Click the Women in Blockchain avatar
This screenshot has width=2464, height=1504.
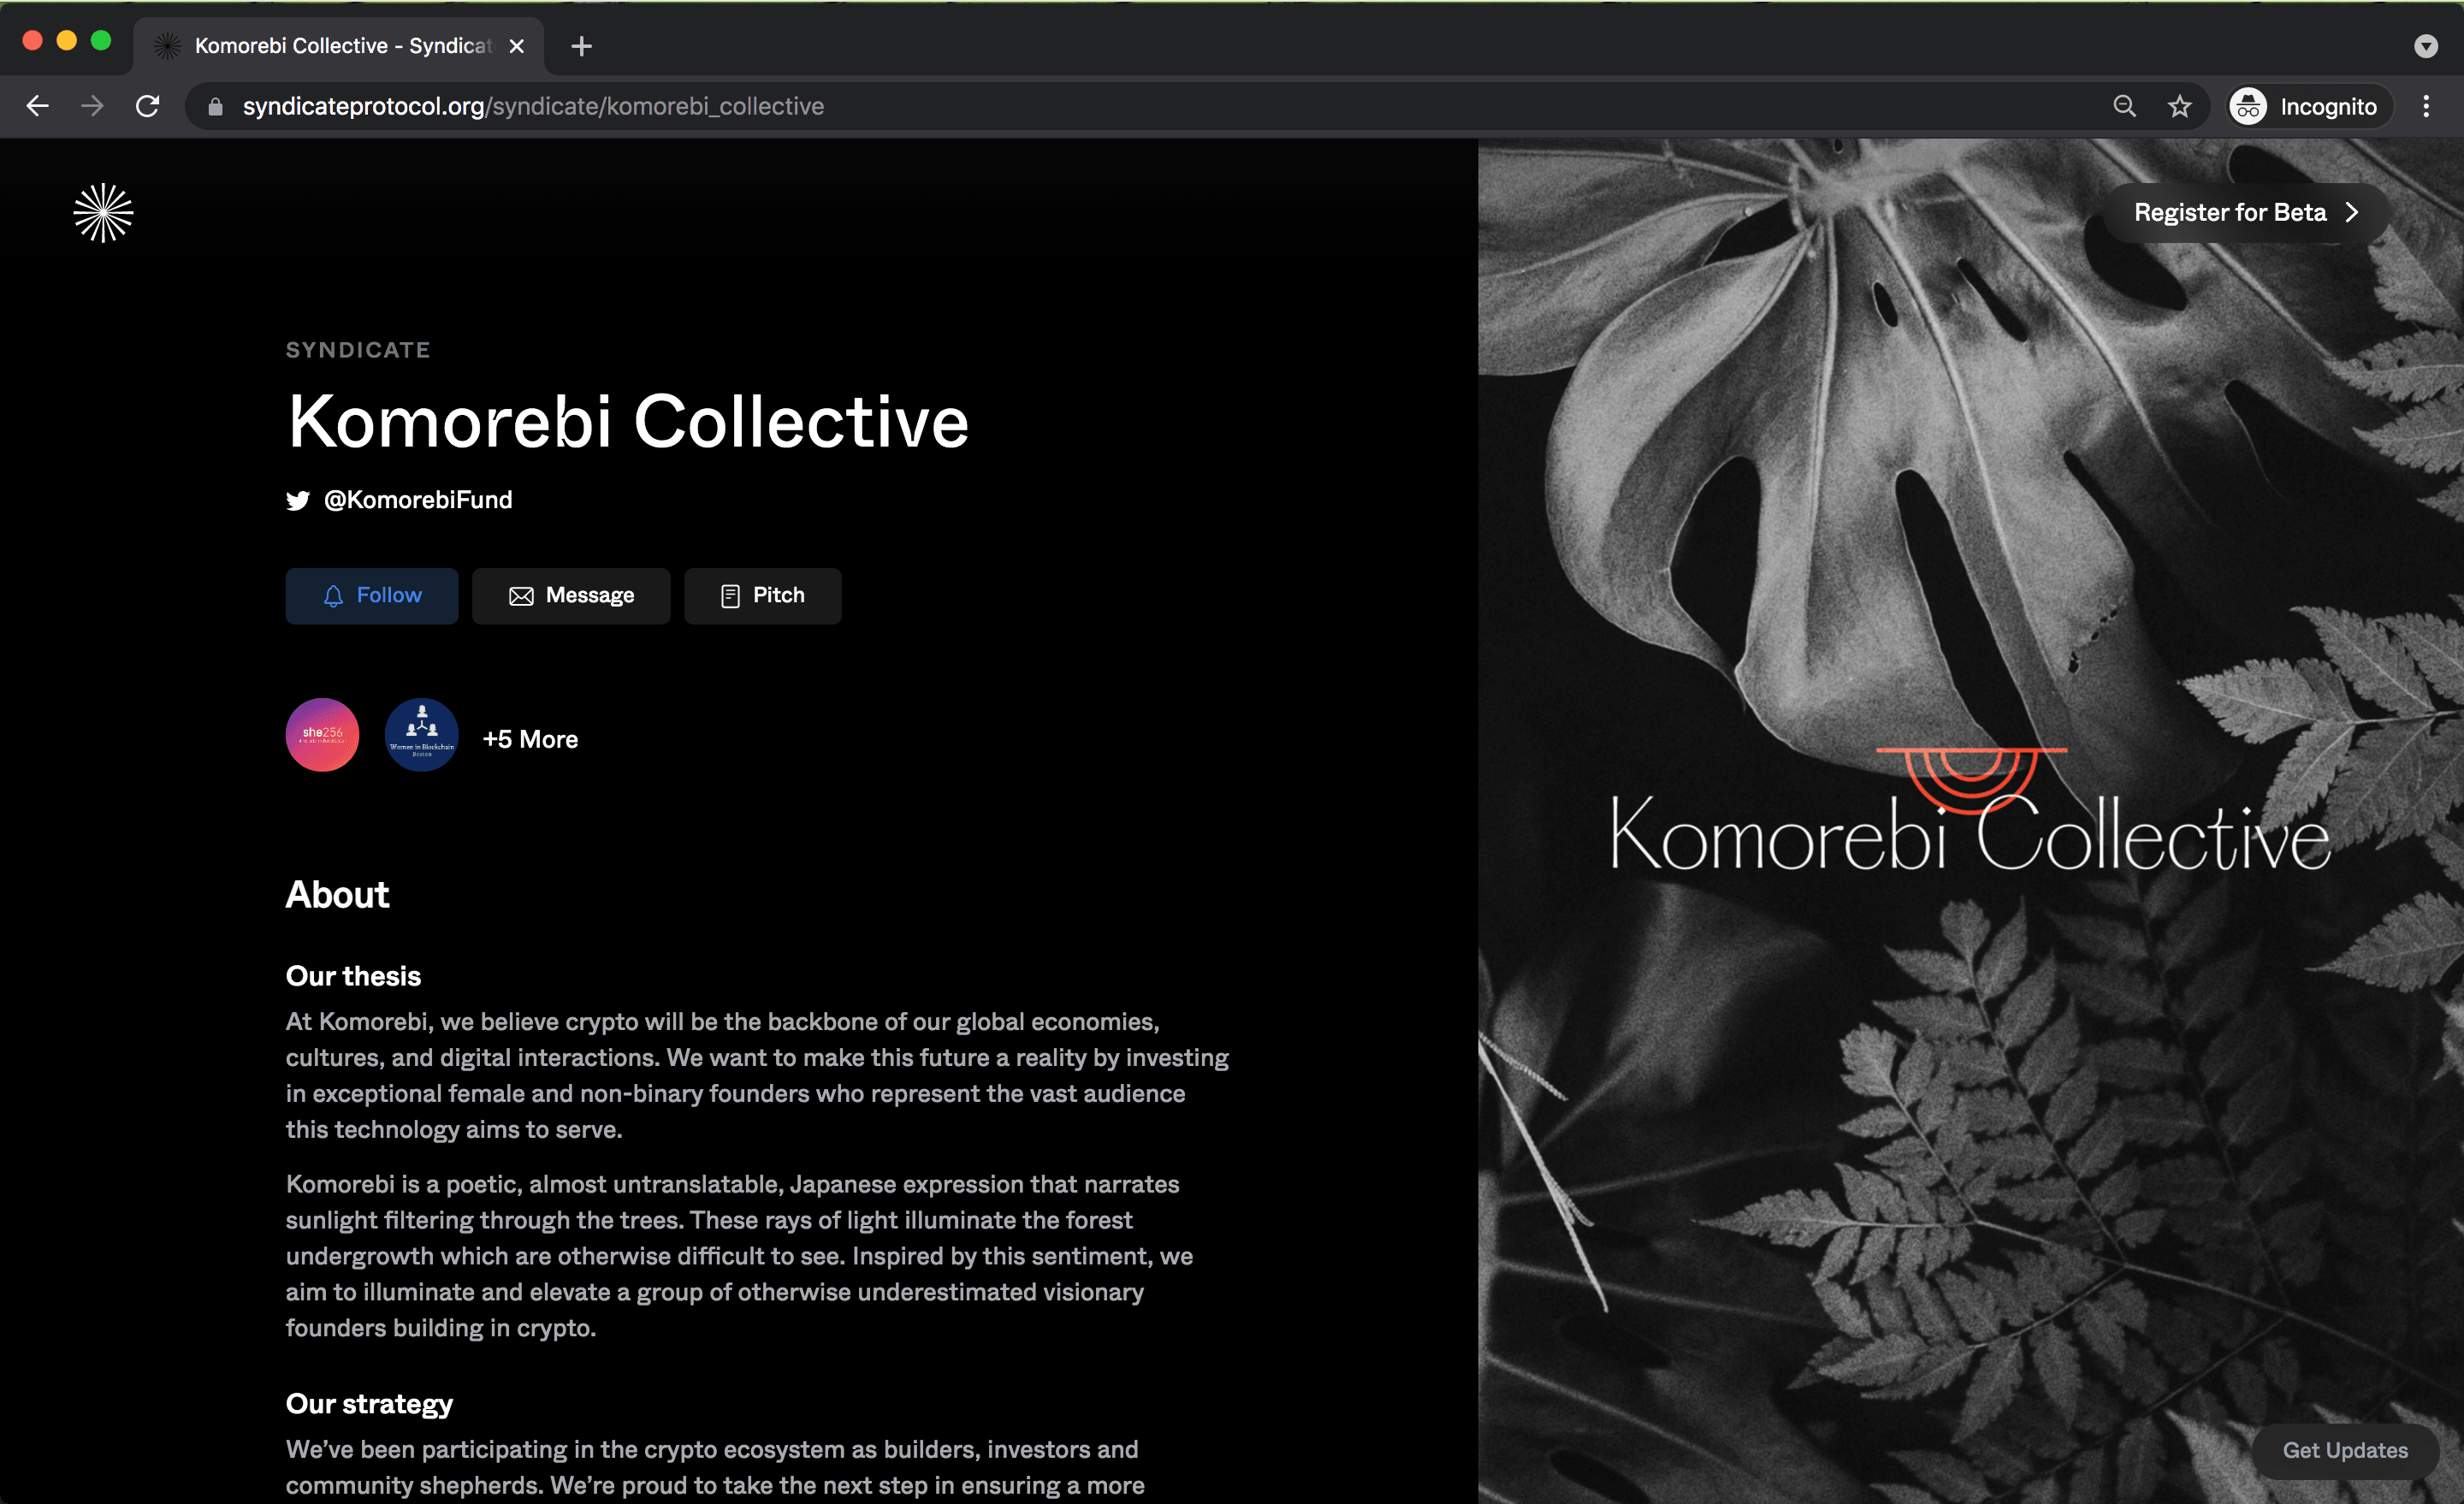click(x=422, y=735)
